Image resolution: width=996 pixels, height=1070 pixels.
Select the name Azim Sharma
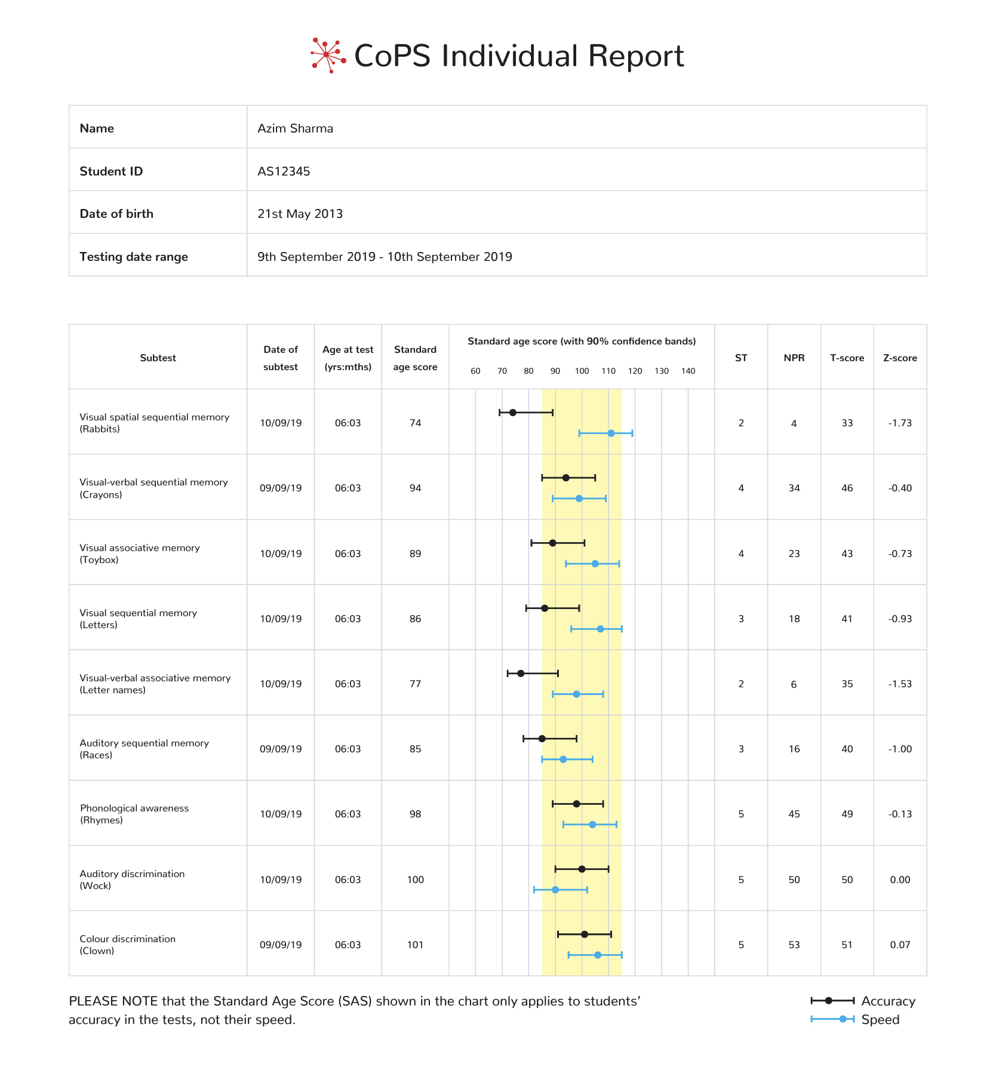295,128
